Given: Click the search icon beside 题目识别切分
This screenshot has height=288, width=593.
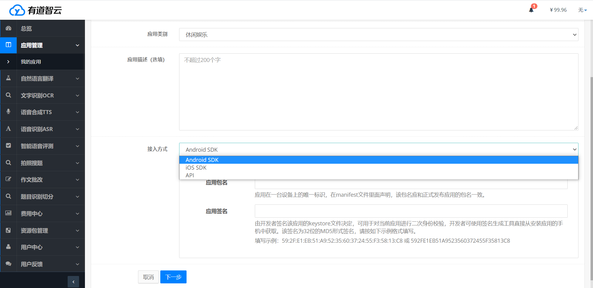Looking at the screenshot, I should point(8,196).
